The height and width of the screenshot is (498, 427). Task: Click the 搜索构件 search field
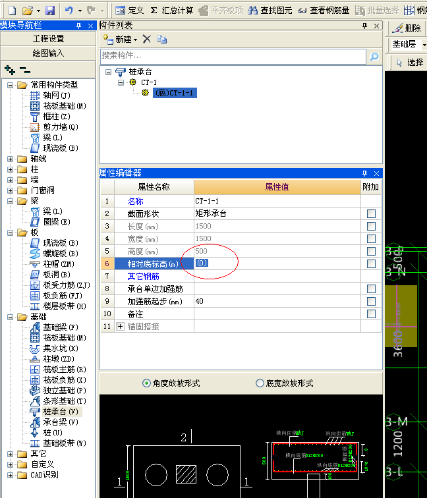[x=233, y=55]
